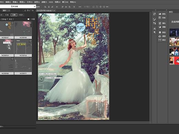Open the Color panel (颜色) icon
The height and width of the screenshot is (134, 179).
pyautogui.click(x=160, y=14)
